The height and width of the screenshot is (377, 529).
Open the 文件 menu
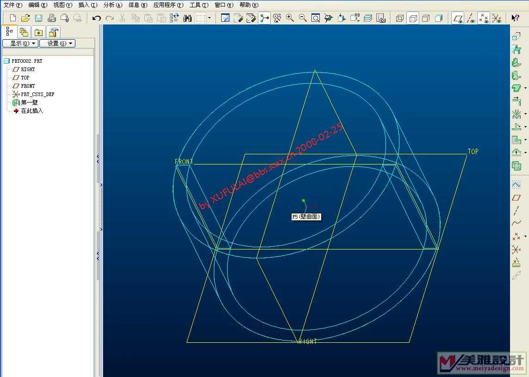point(12,5)
